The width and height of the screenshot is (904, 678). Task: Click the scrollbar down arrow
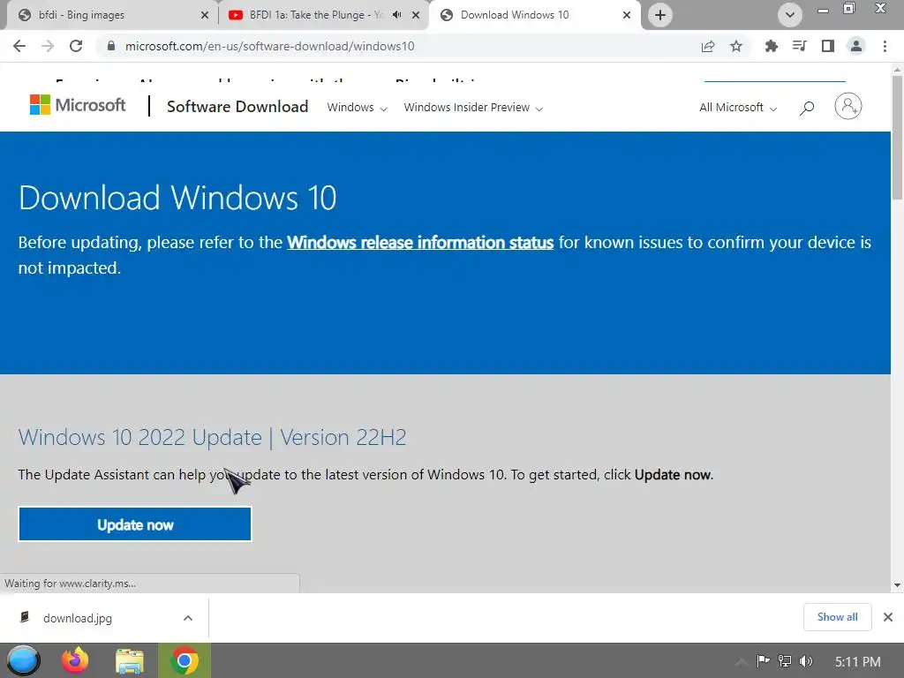(897, 585)
